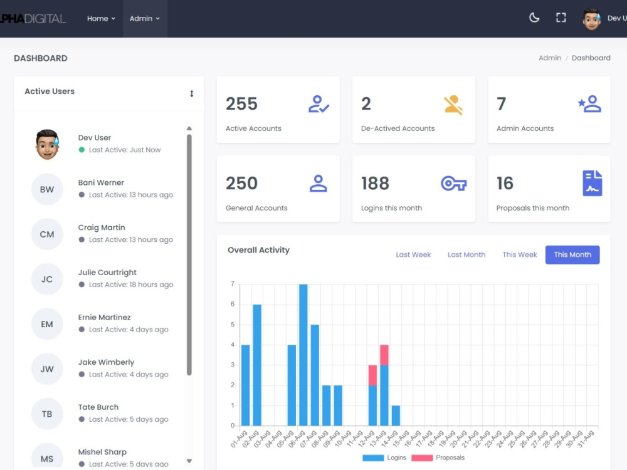The width and height of the screenshot is (627, 470).
Task: Select the BW initials avatar
Action: click(x=47, y=189)
